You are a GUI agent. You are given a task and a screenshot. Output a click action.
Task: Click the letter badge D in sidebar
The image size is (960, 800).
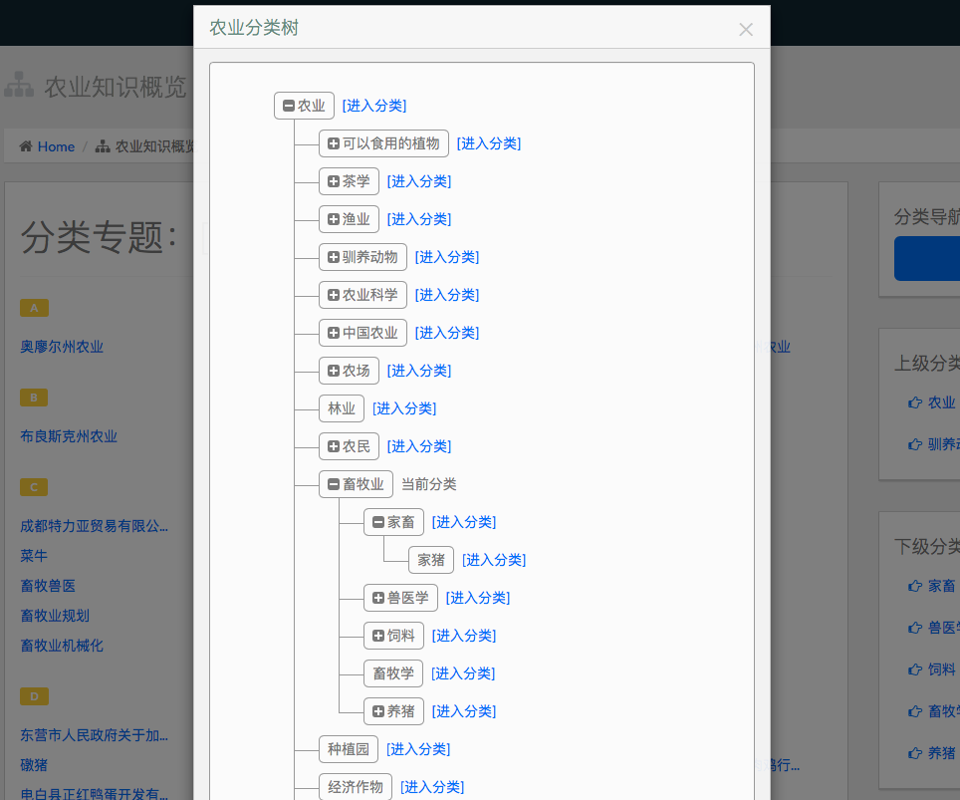coord(34,696)
